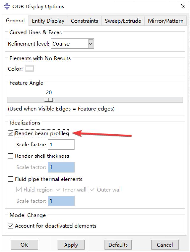The height and width of the screenshot is (252, 190).
Task: Uncheck Render beam profiles checkbox
Action: pyautogui.click(x=11, y=133)
